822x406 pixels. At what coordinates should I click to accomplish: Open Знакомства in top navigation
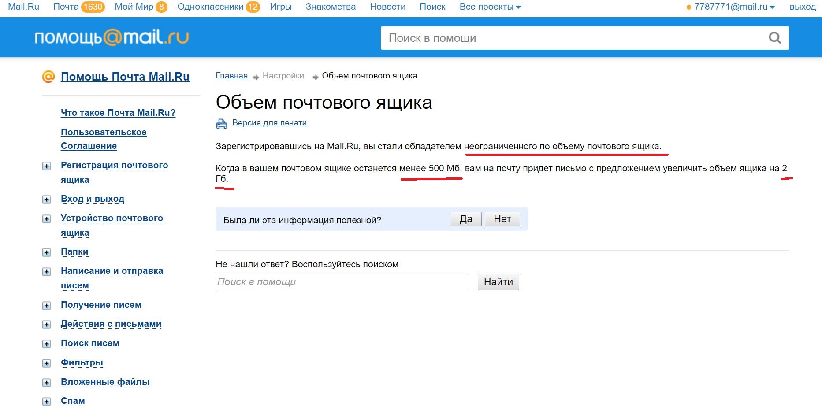point(331,7)
